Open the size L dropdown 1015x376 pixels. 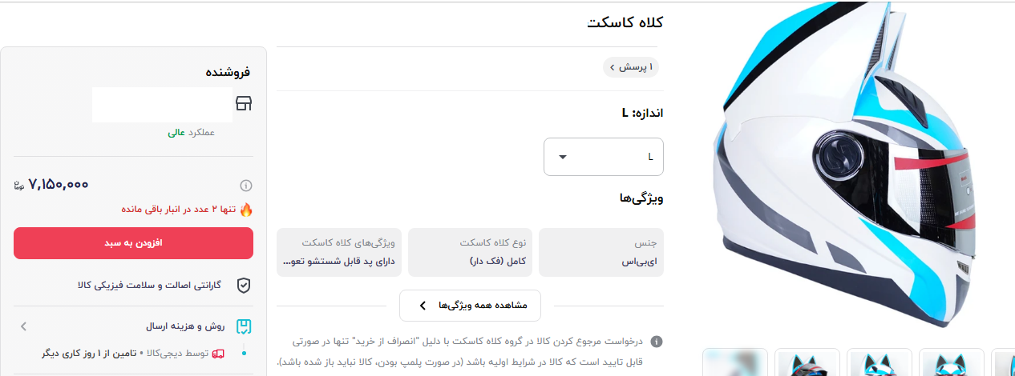coord(603,157)
